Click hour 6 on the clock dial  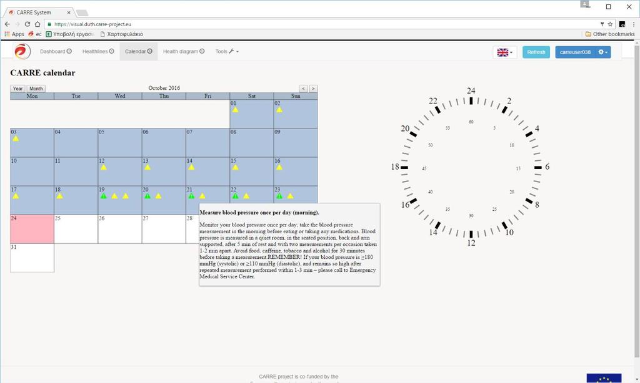pyautogui.click(x=547, y=167)
